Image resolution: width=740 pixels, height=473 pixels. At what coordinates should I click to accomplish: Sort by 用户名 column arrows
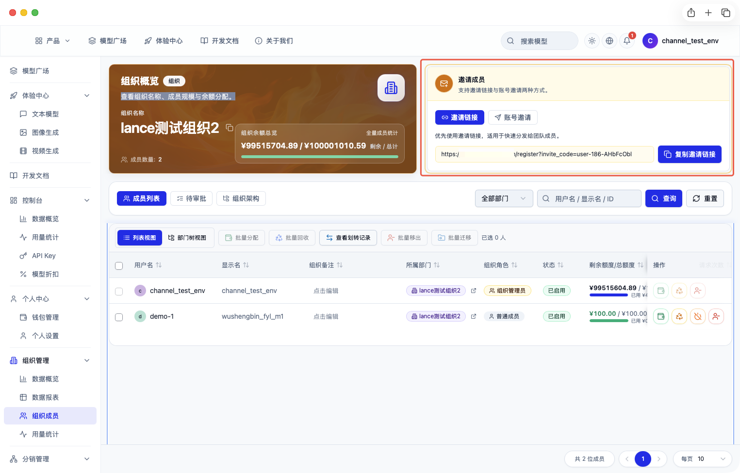159,265
